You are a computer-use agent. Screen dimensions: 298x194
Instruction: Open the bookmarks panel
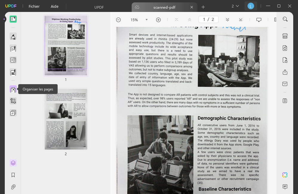tap(13, 175)
